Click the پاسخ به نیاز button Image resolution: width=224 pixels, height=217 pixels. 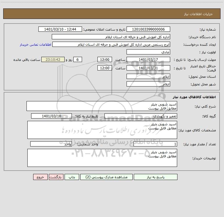[155, 177]
